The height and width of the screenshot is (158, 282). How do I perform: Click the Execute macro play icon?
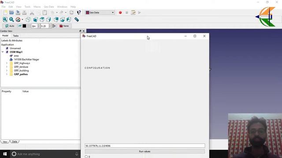pyautogui.click(x=140, y=13)
